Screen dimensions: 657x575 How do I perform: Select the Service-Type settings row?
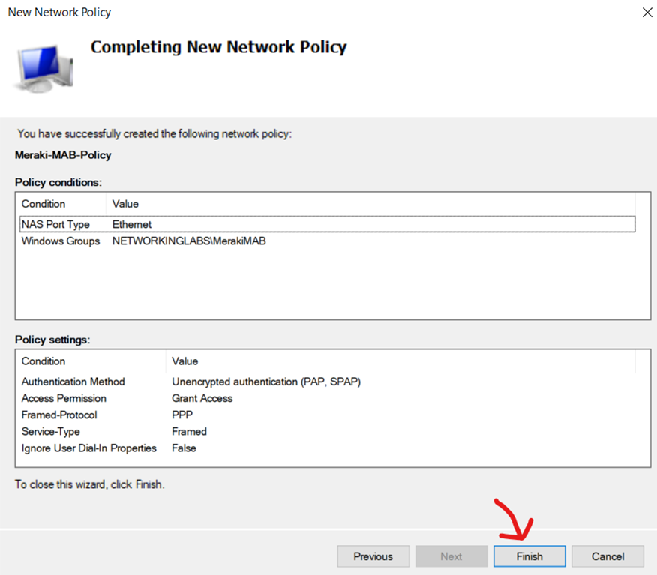pos(328,431)
